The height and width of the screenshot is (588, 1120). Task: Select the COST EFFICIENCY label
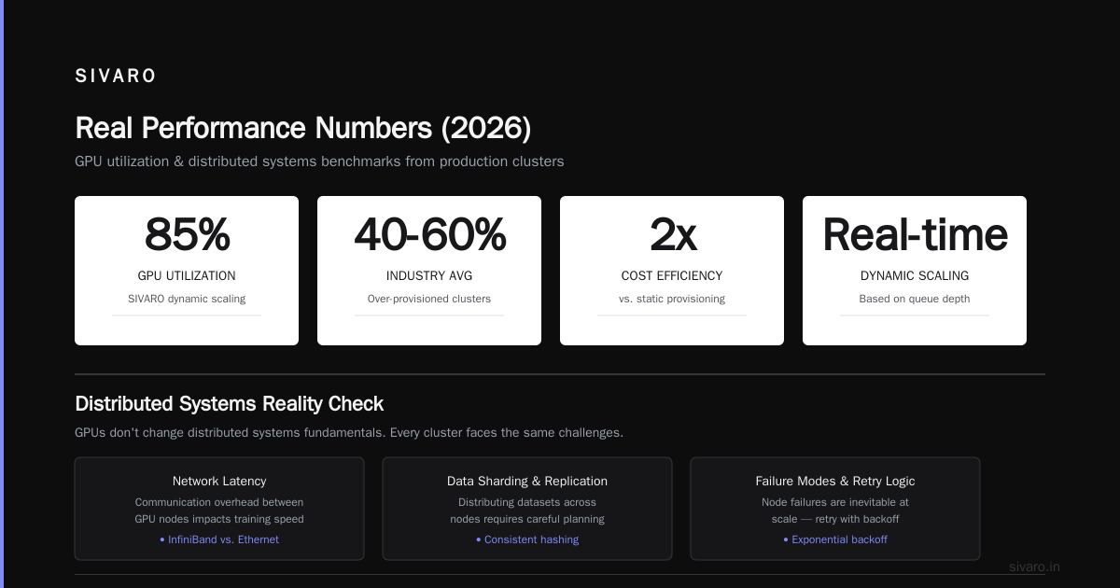672,276
